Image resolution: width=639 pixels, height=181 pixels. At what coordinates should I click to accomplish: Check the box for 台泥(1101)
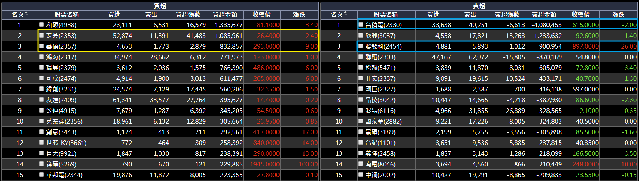(x=361, y=142)
